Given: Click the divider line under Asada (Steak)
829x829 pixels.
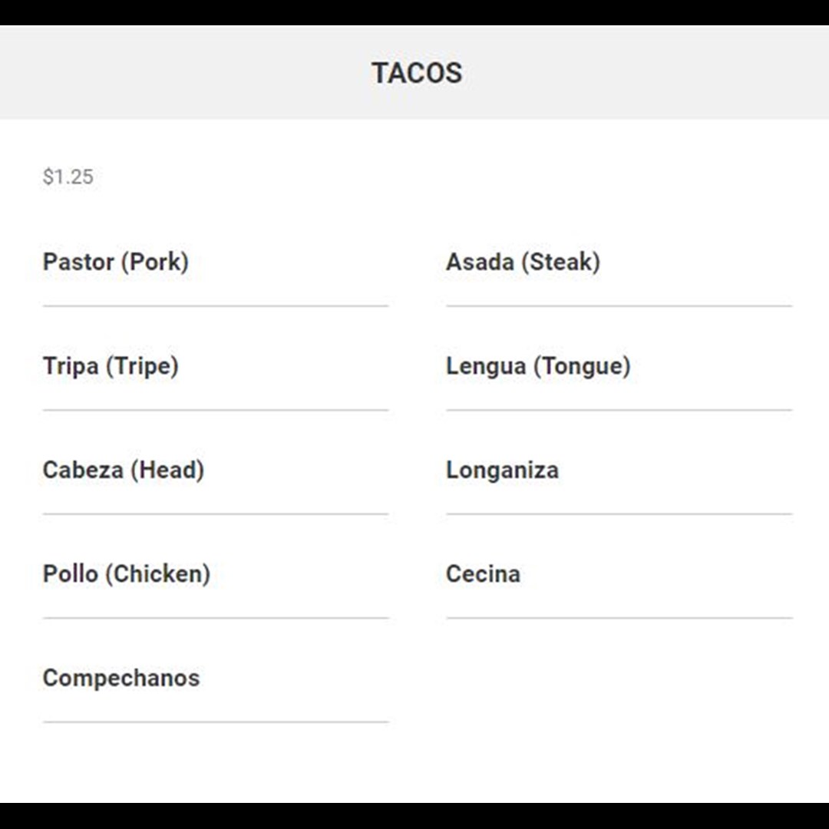Looking at the screenshot, I should (x=619, y=306).
